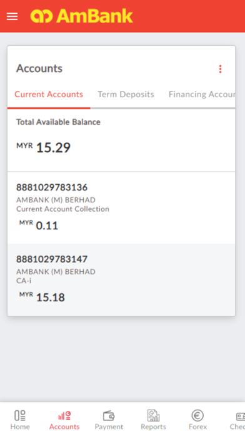Screen dimensions: 245x436
Task: Open account 8881029783136
Action: pos(121,208)
